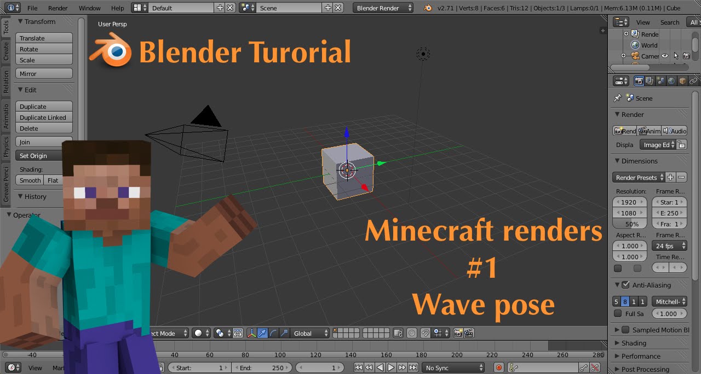Click the Smooth shading button

[30, 180]
